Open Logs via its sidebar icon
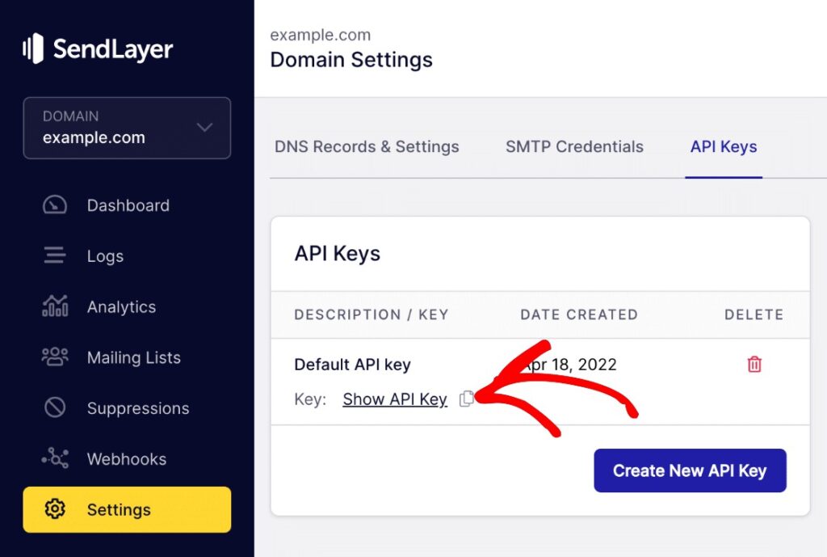 tap(54, 255)
